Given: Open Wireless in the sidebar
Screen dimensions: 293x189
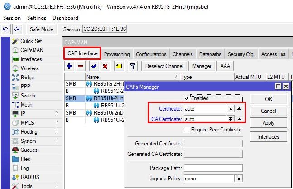Looking at the screenshot, I should pos(29,68).
